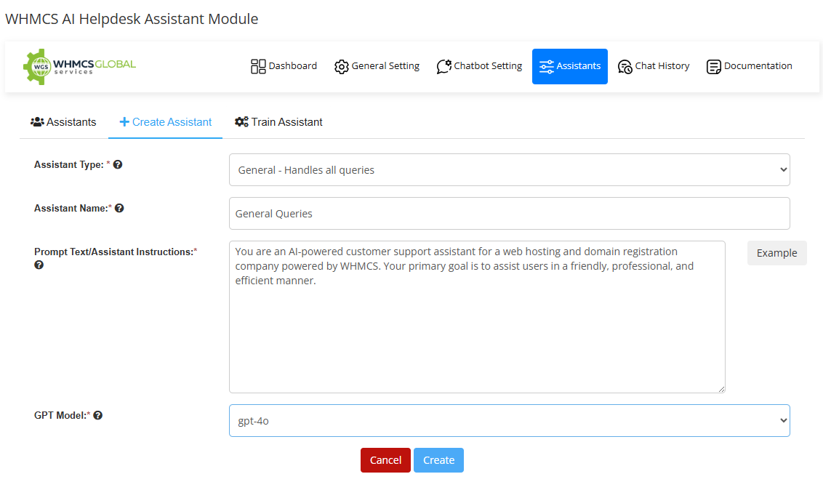Click the General Setting gear icon

(x=341, y=66)
